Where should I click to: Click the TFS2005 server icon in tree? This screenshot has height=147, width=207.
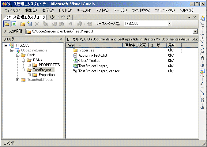point(12,45)
